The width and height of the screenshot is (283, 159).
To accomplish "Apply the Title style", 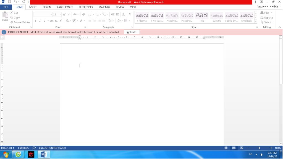I will click(202, 17).
